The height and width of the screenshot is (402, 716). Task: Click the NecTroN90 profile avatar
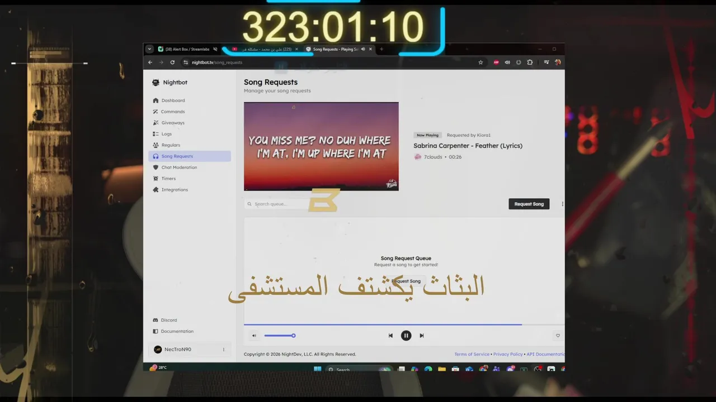click(x=158, y=350)
